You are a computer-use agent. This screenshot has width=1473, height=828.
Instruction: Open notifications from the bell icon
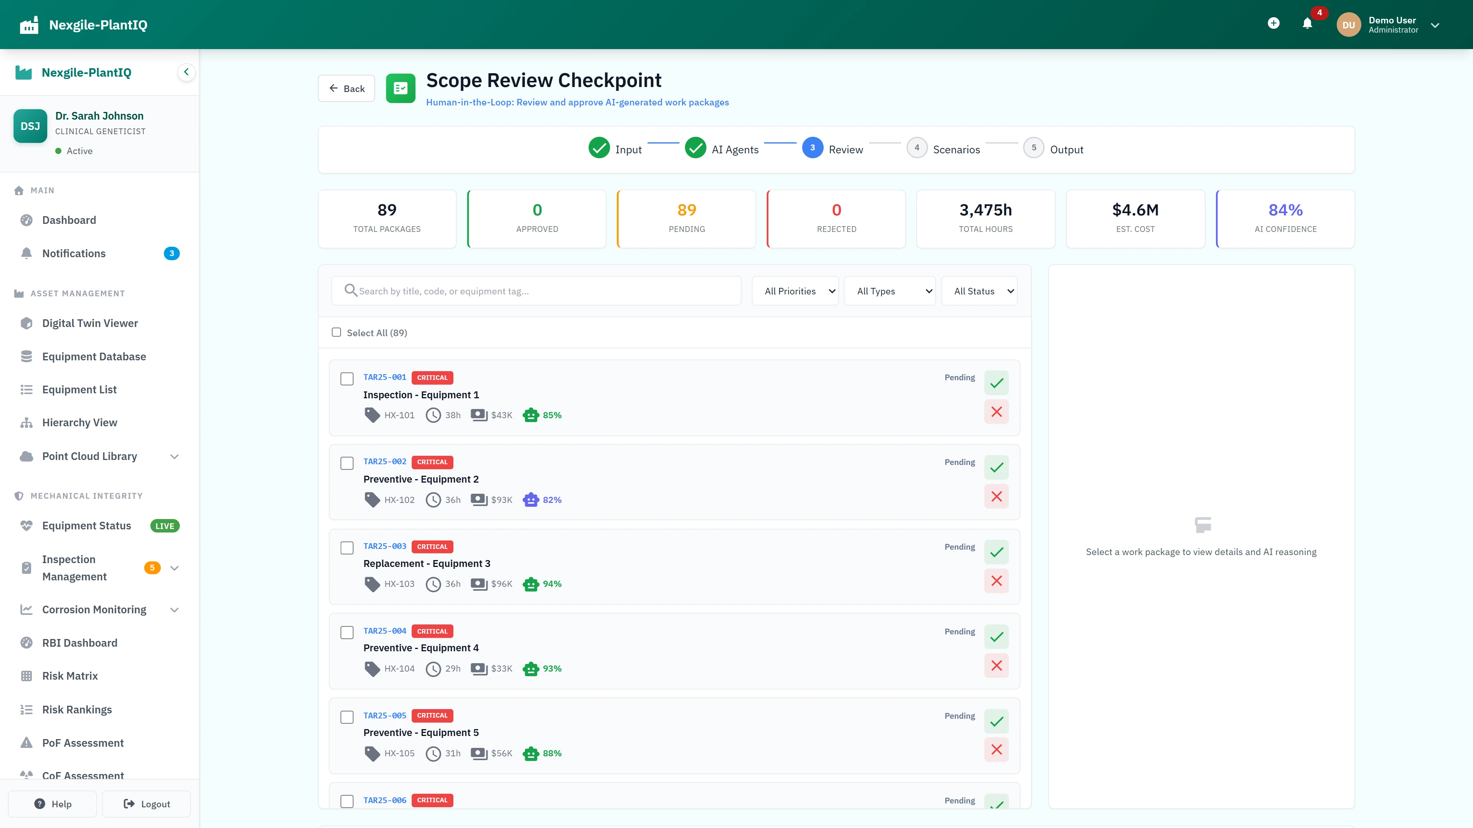tap(1307, 24)
